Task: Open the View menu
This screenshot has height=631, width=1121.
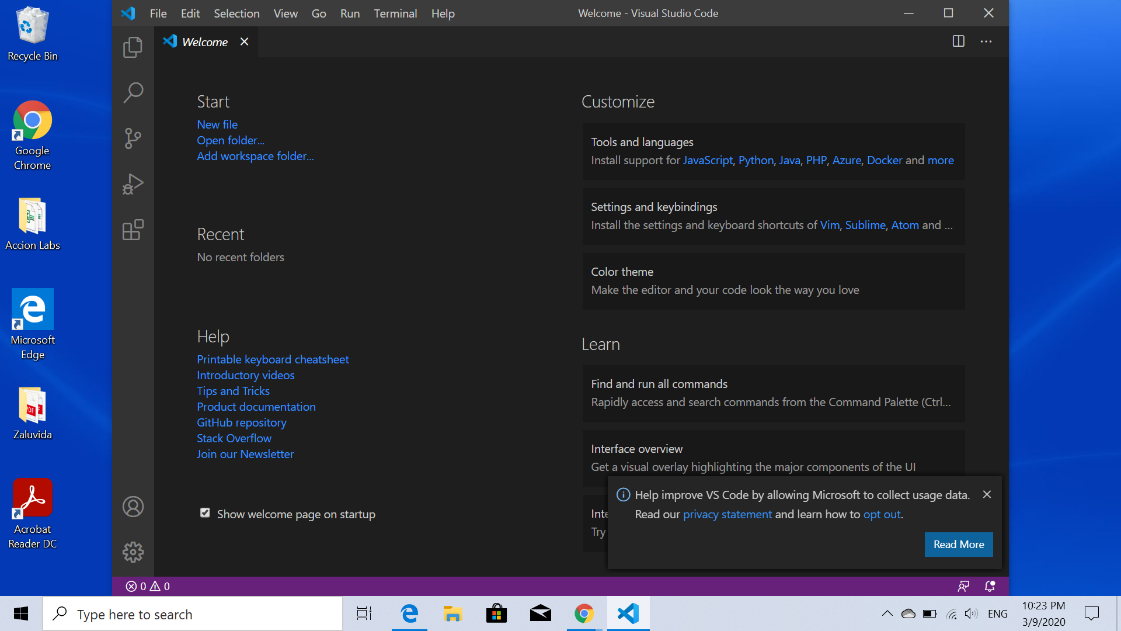Action: [x=286, y=13]
